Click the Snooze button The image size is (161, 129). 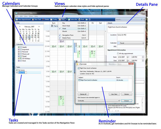(126, 101)
